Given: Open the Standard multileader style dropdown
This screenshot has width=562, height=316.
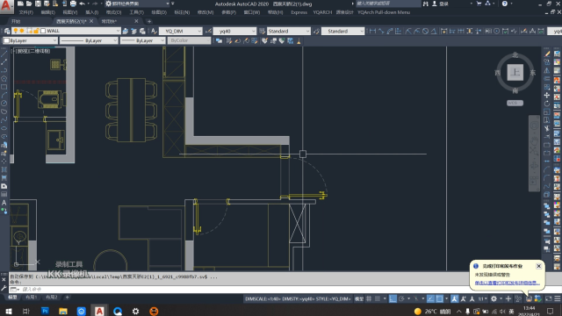Looking at the screenshot, I should click(342, 32).
